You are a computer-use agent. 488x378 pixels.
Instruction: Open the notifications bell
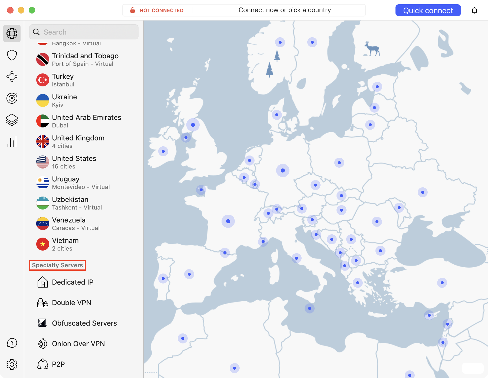click(x=474, y=10)
